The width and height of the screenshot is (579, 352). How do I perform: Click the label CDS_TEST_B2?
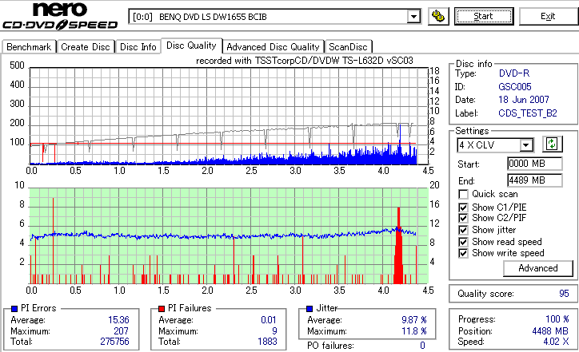(528, 113)
